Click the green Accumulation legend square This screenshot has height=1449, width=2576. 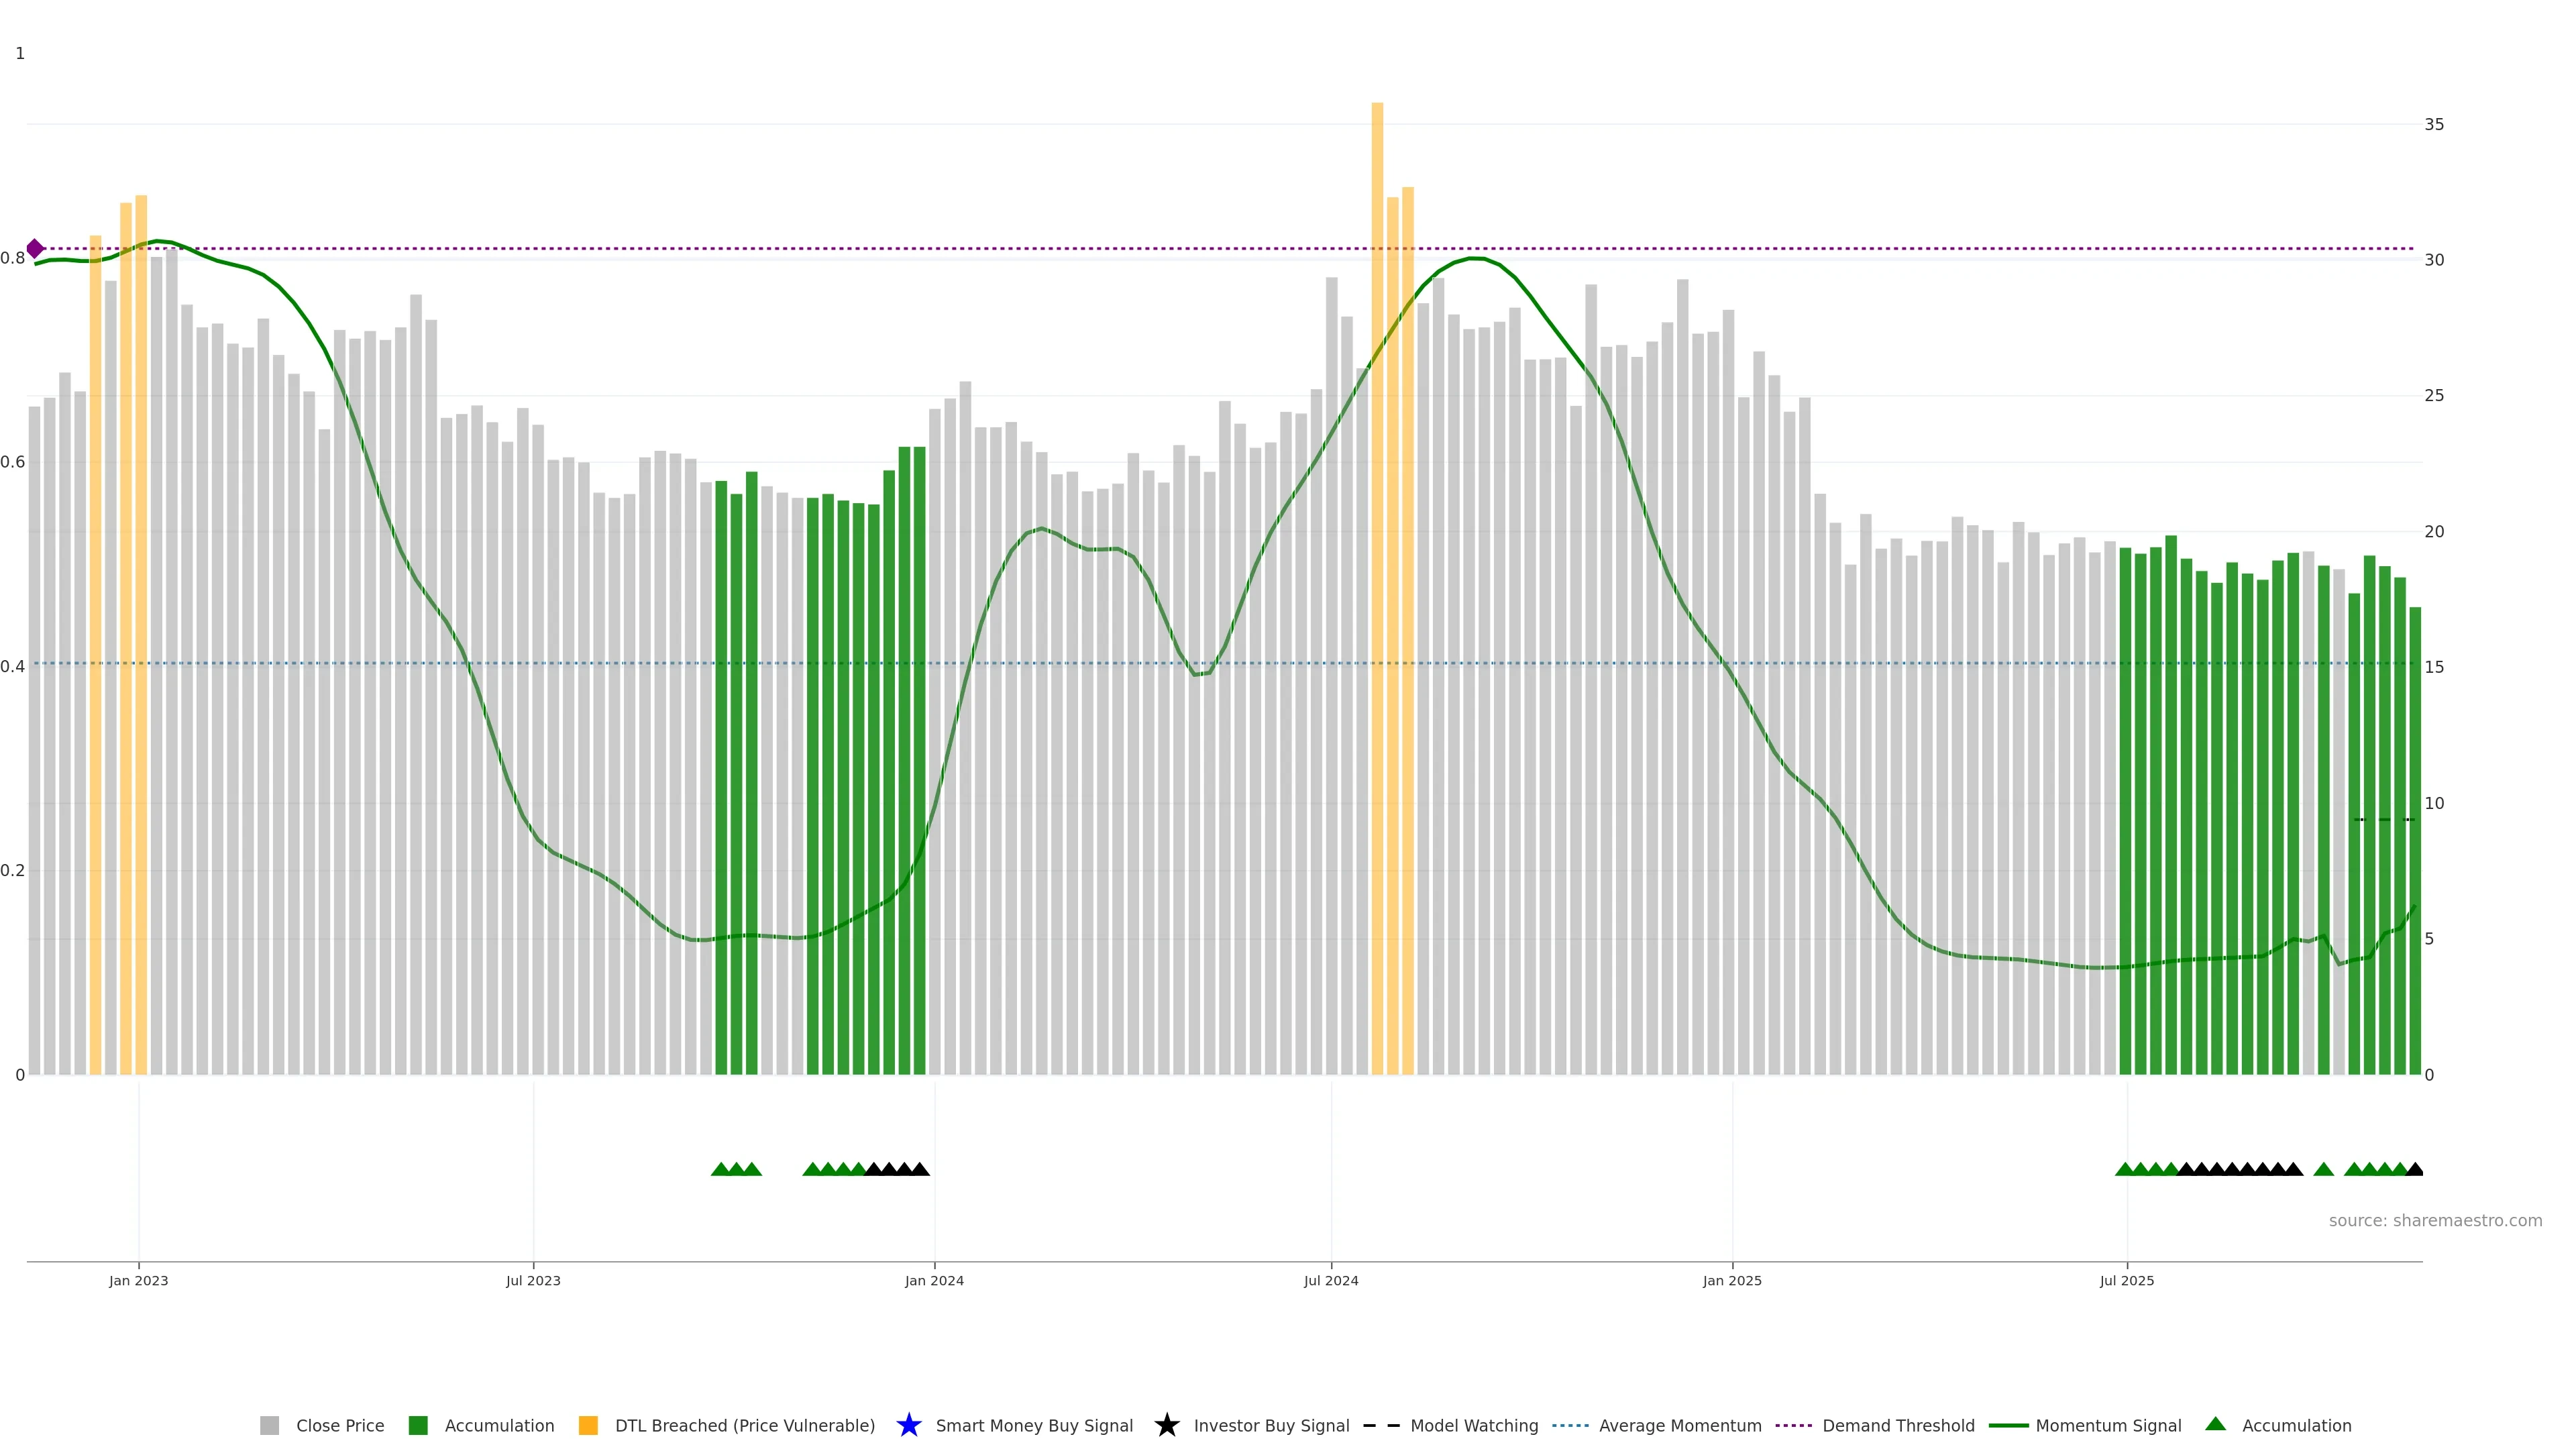coord(418,1425)
